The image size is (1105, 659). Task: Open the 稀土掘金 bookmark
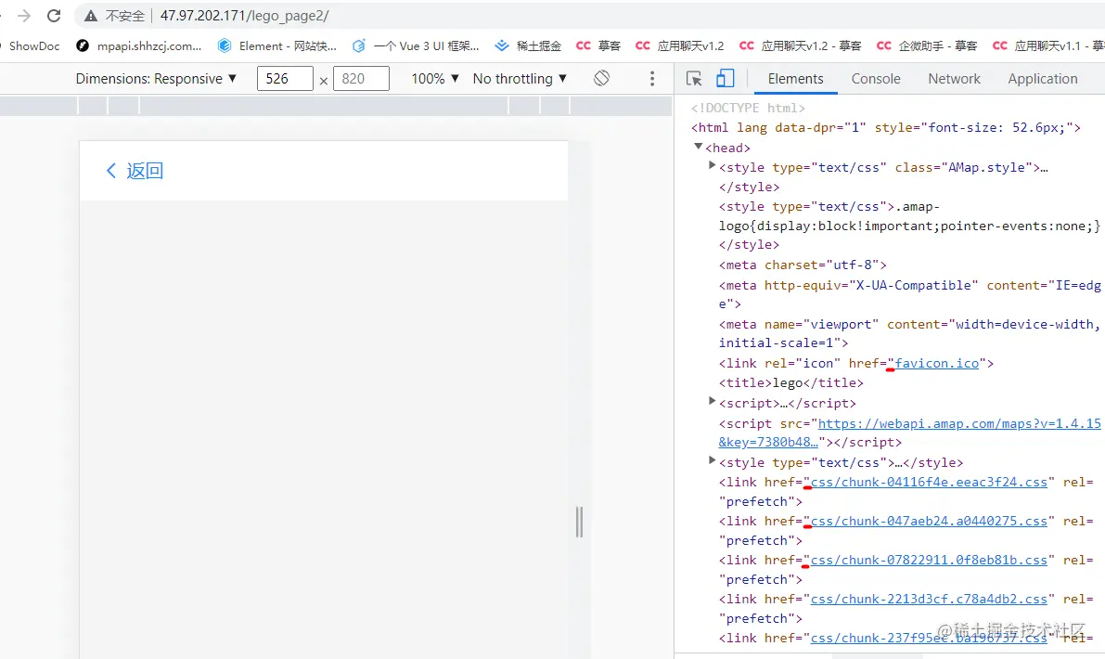(x=528, y=45)
